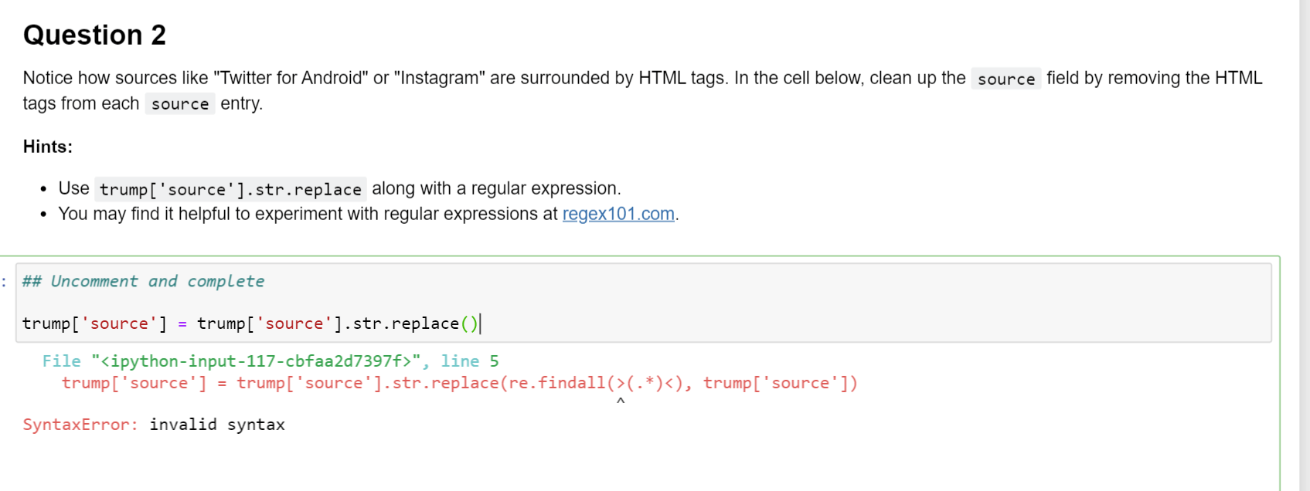
Task: Click the Question 2 heading
Action: 94,35
